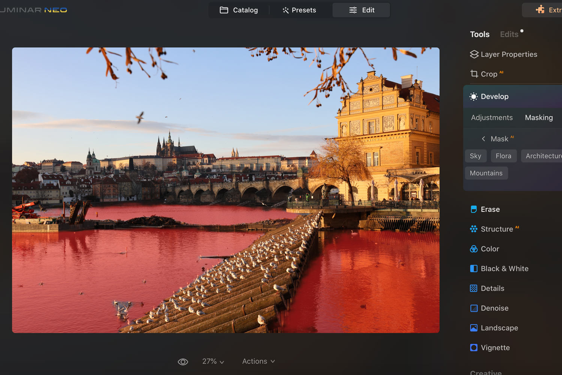The width and height of the screenshot is (562, 375).
Task: Open the Details tool icon
Action: [x=474, y=288]
